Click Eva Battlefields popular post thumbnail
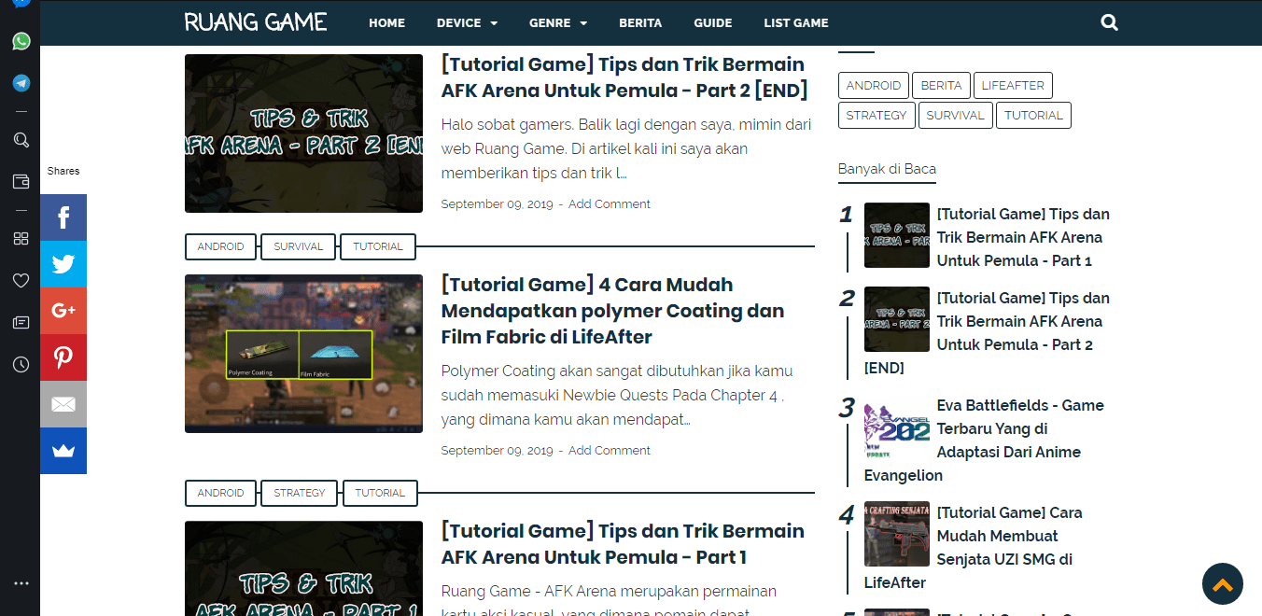 click(897, 427)
